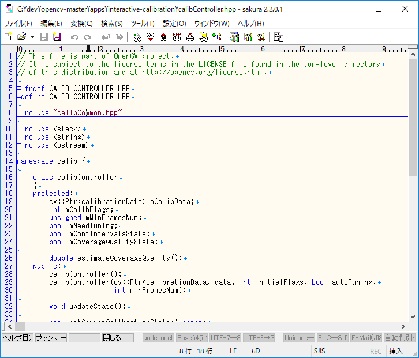
Task: Open the 設定(O) menu
Action: (x=174, y=24)
